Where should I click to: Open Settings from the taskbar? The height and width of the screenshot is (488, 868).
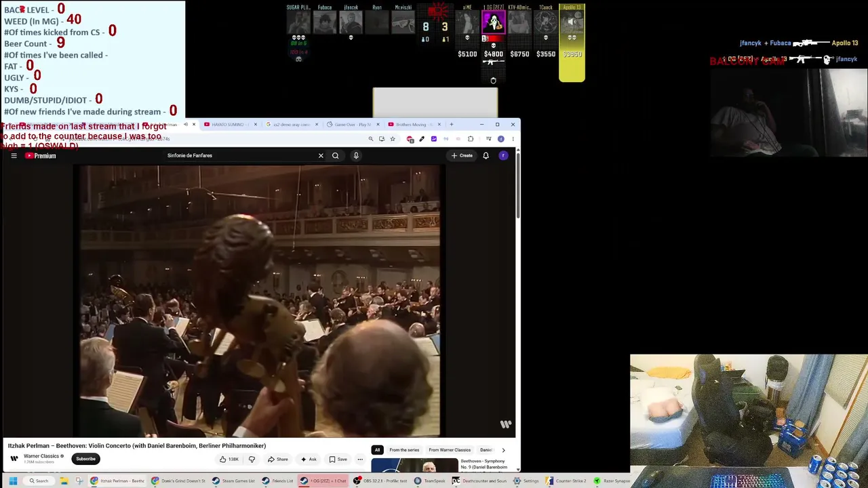click(x=526, y=481)
